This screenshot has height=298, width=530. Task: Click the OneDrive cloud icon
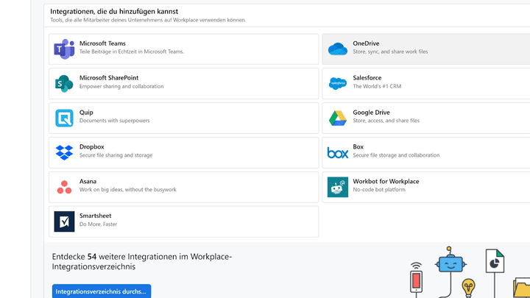coord(338,49)
